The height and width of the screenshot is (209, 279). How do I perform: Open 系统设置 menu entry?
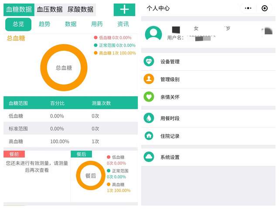click(x=208, y=157)
